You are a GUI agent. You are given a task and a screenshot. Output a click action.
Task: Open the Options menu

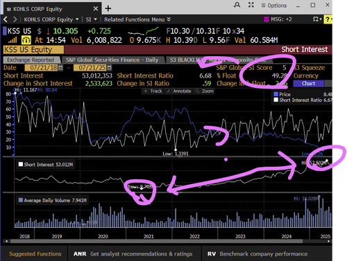pos(274,6)
